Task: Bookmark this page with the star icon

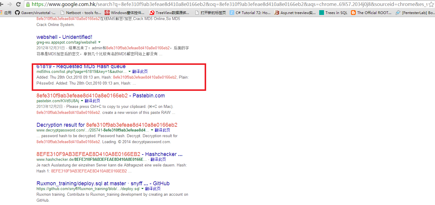Action: (x=431, y=4)
